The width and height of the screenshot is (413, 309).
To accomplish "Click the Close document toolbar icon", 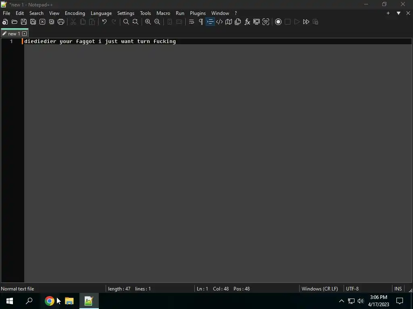I will coord(42,22).
